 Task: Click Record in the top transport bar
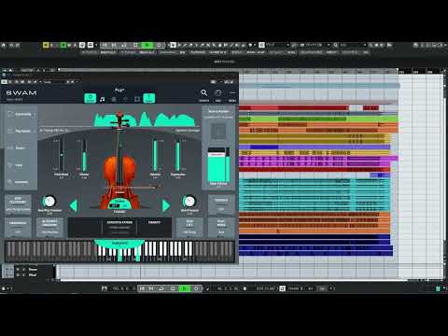tap(159, 46)
